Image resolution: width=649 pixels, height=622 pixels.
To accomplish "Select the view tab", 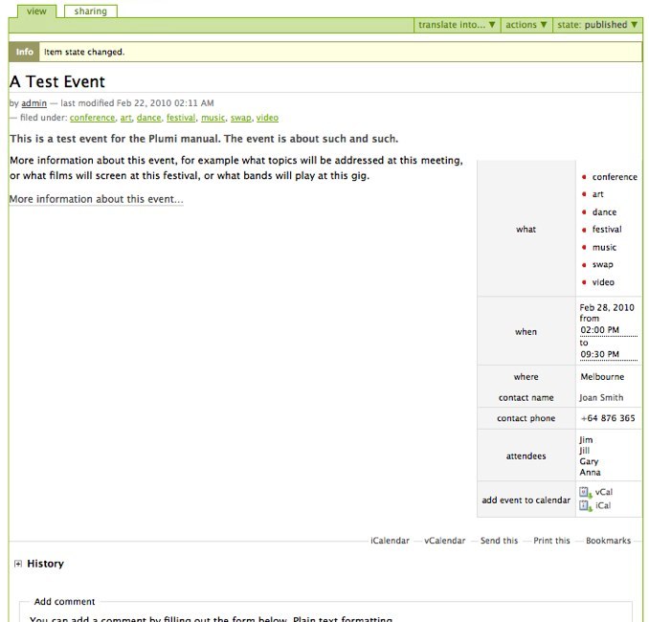I will coord(35,11).
